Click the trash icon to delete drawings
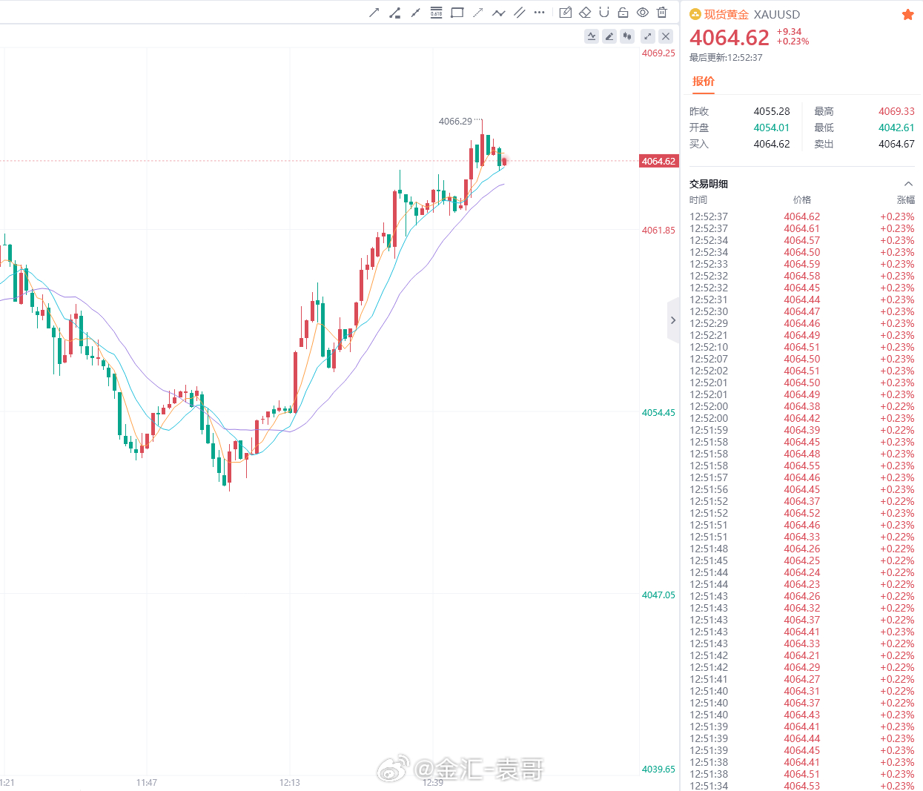This screenshot has height=791, width=923. pos(662,13)
